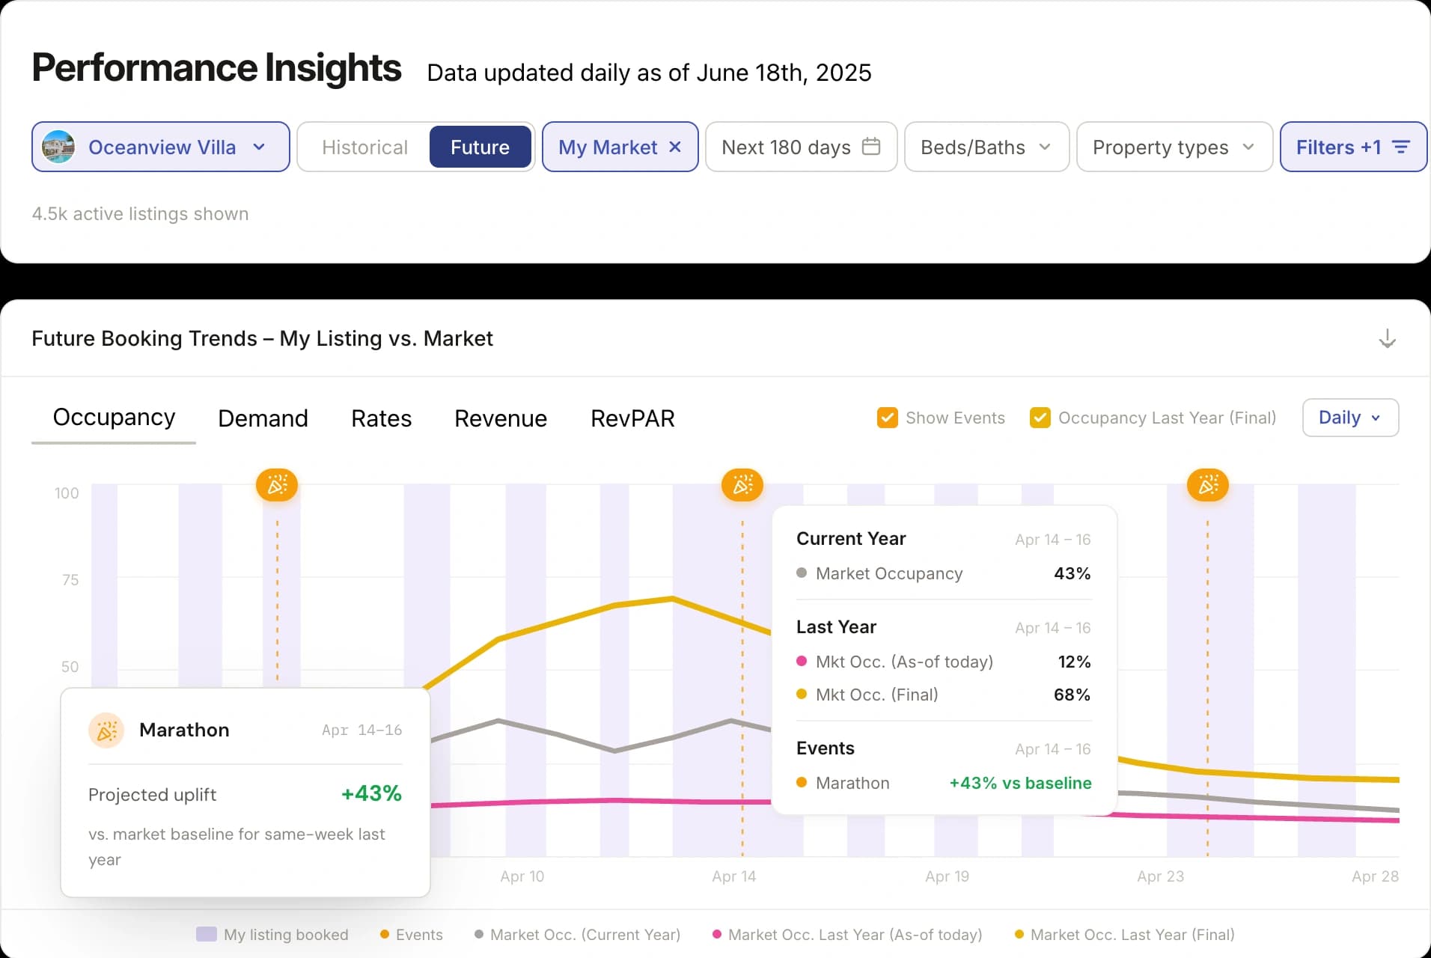Uncheck the Show Events checkbox
The width and height of the screenshot is (1431, 958).
click(x=887, y=418)
